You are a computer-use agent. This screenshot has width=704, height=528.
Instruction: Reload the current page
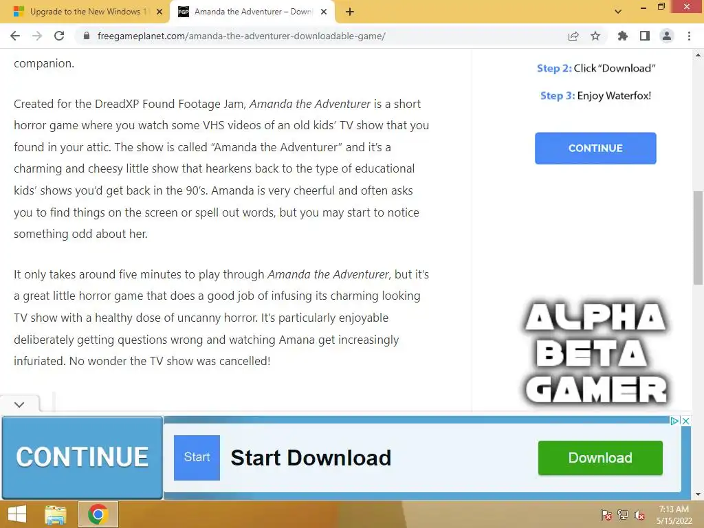pos(59,36)
